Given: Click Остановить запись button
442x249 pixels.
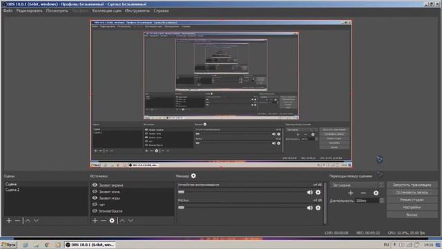Looking at the screenshot, I should click(412, 192).
